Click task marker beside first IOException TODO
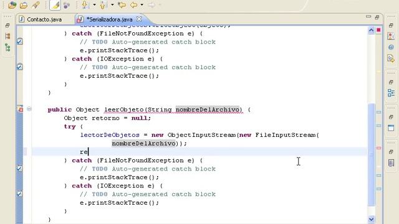399x224 pixels. click(x=19, y=67)
